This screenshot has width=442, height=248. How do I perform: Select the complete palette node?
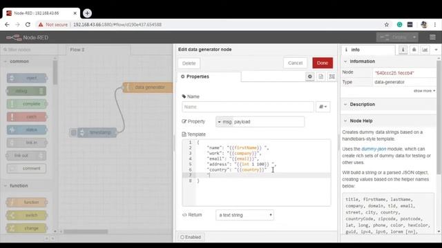point(27,104)
